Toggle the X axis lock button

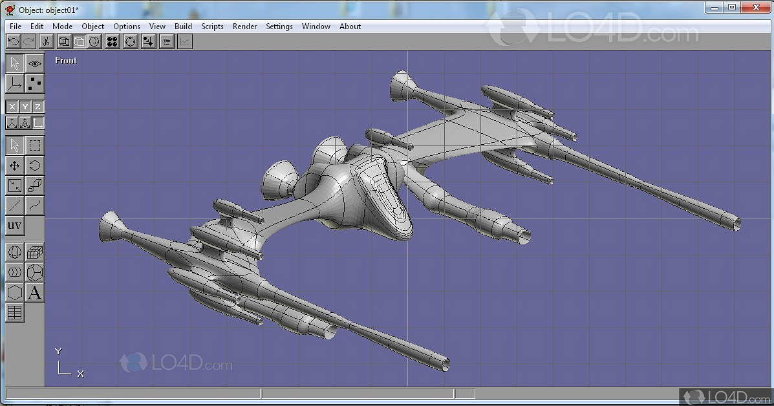(x=12, y=107)
